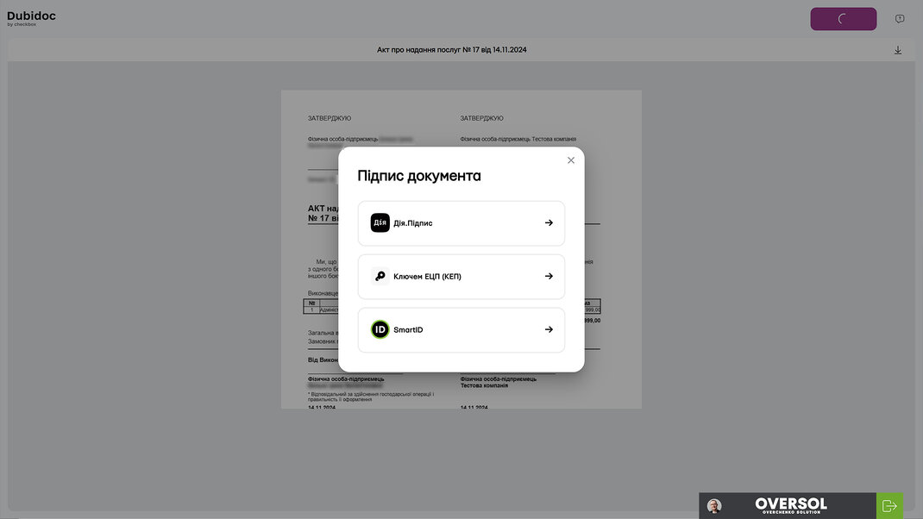This screenshot has height=519, width=923.
Task: Click the avatar photo in the OVERSOL bar
Action: pyautogui.click(x=714, y=506)
